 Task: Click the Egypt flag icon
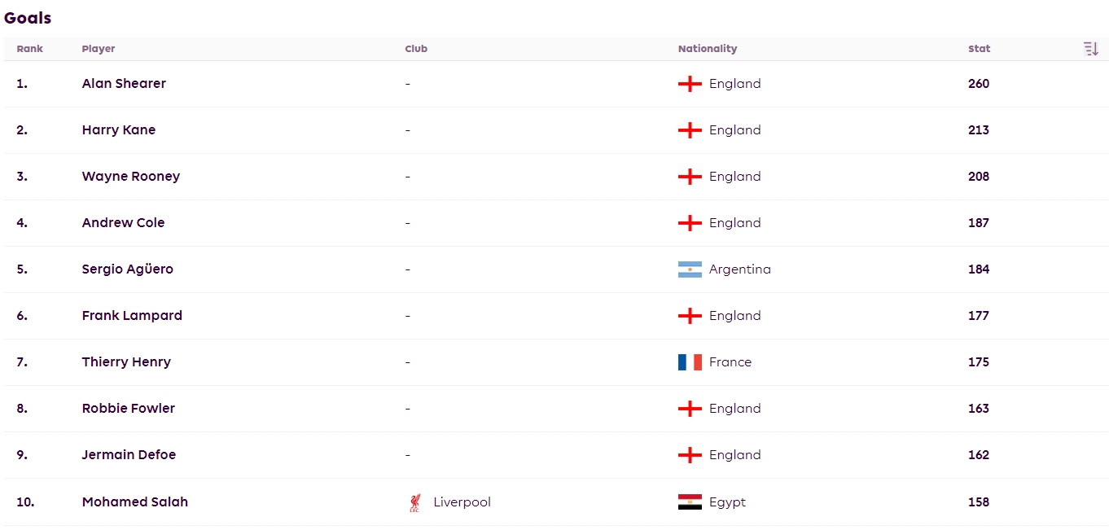click(x=690, y=502)
